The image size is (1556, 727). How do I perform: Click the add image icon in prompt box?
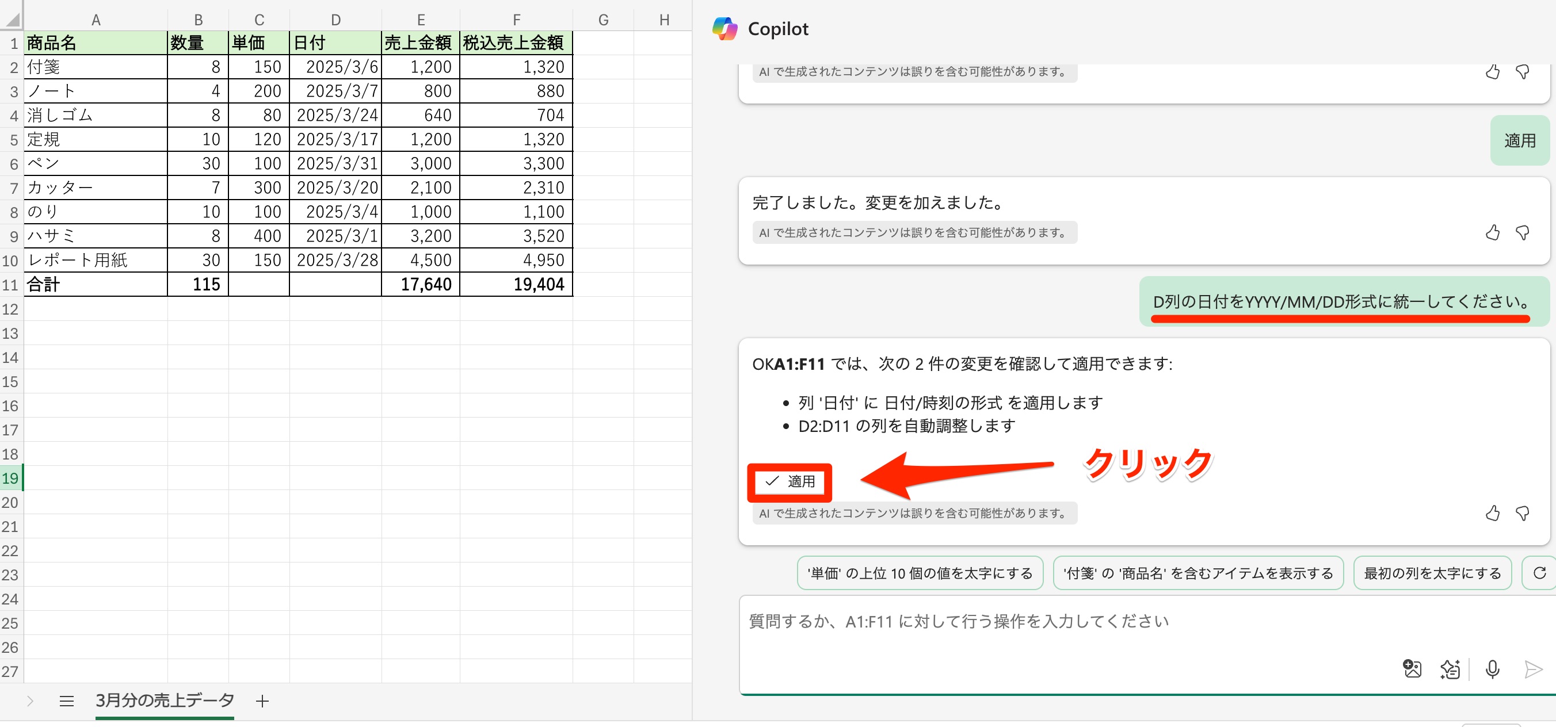point(1412,669)
